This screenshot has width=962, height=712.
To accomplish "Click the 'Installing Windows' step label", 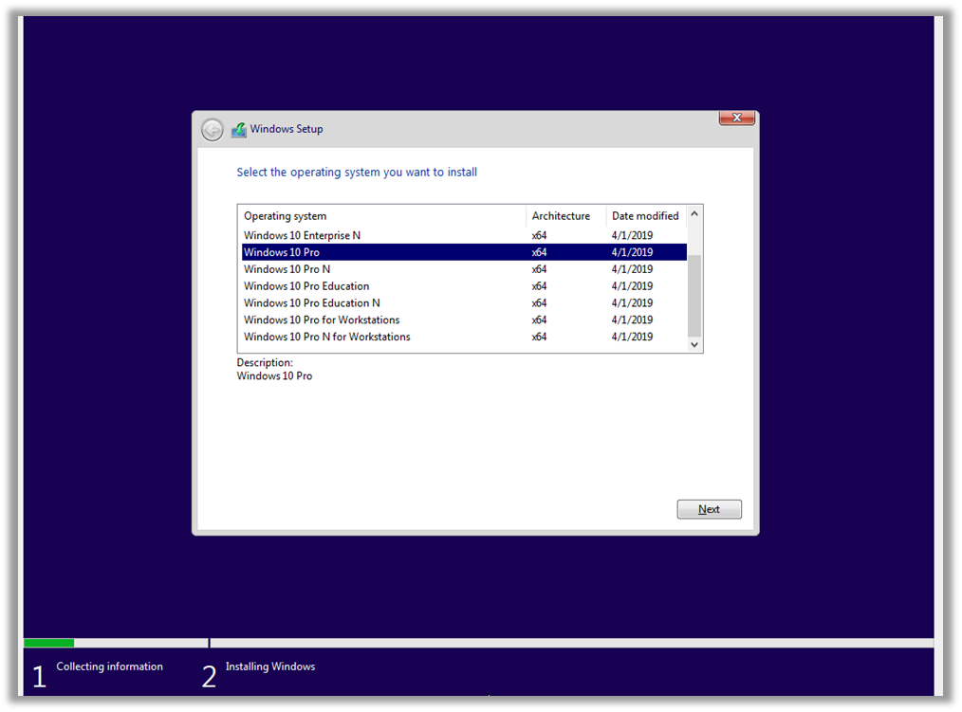I will (x=270, y=666).
